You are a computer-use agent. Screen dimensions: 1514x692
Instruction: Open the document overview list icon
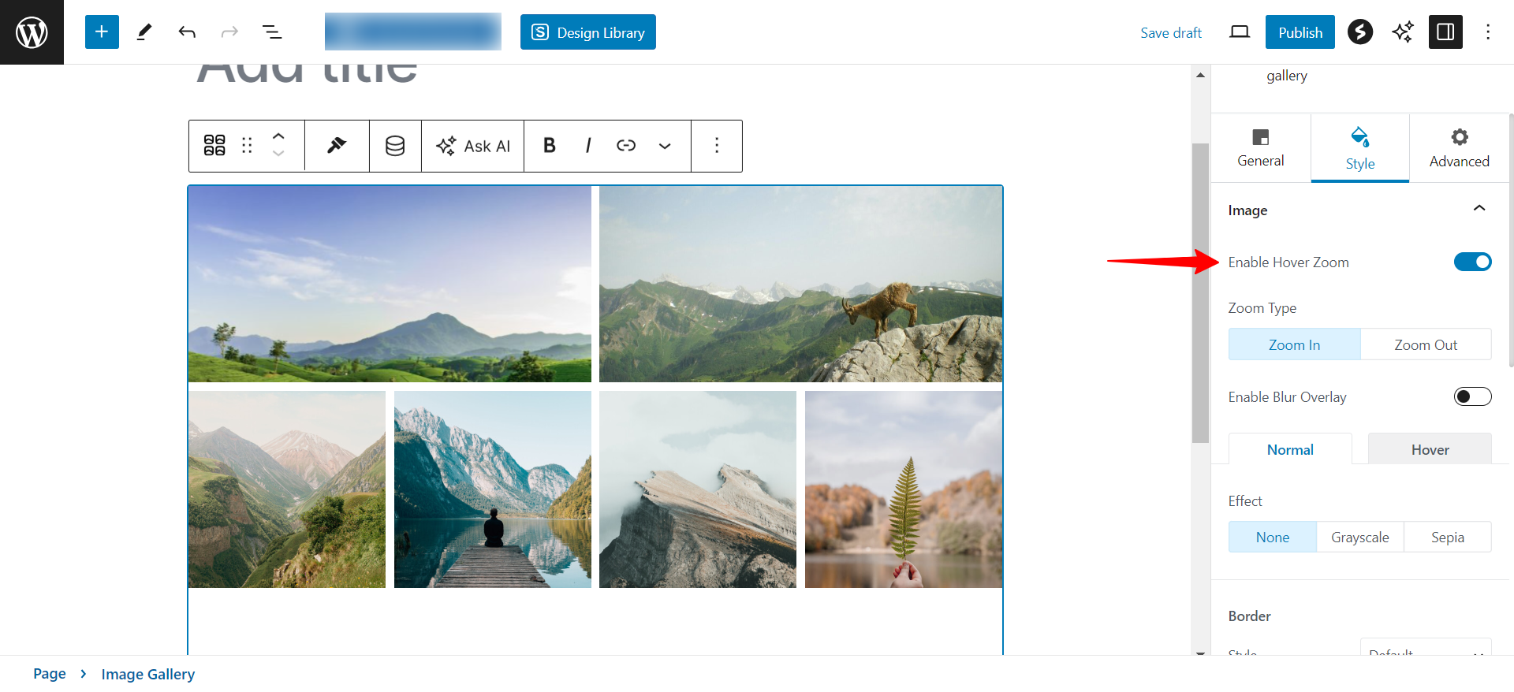coord(272,32)
